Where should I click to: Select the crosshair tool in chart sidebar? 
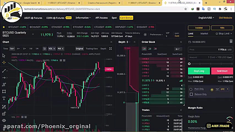tap(4, 62)
